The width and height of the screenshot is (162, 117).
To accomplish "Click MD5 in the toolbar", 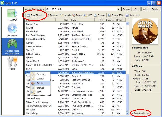I will click(88, 15).
